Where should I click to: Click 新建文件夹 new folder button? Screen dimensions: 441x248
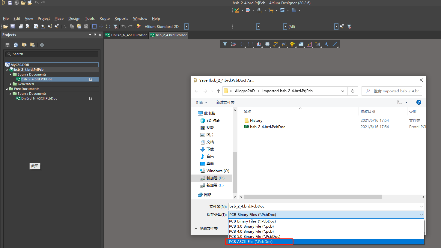click(225, 102)
